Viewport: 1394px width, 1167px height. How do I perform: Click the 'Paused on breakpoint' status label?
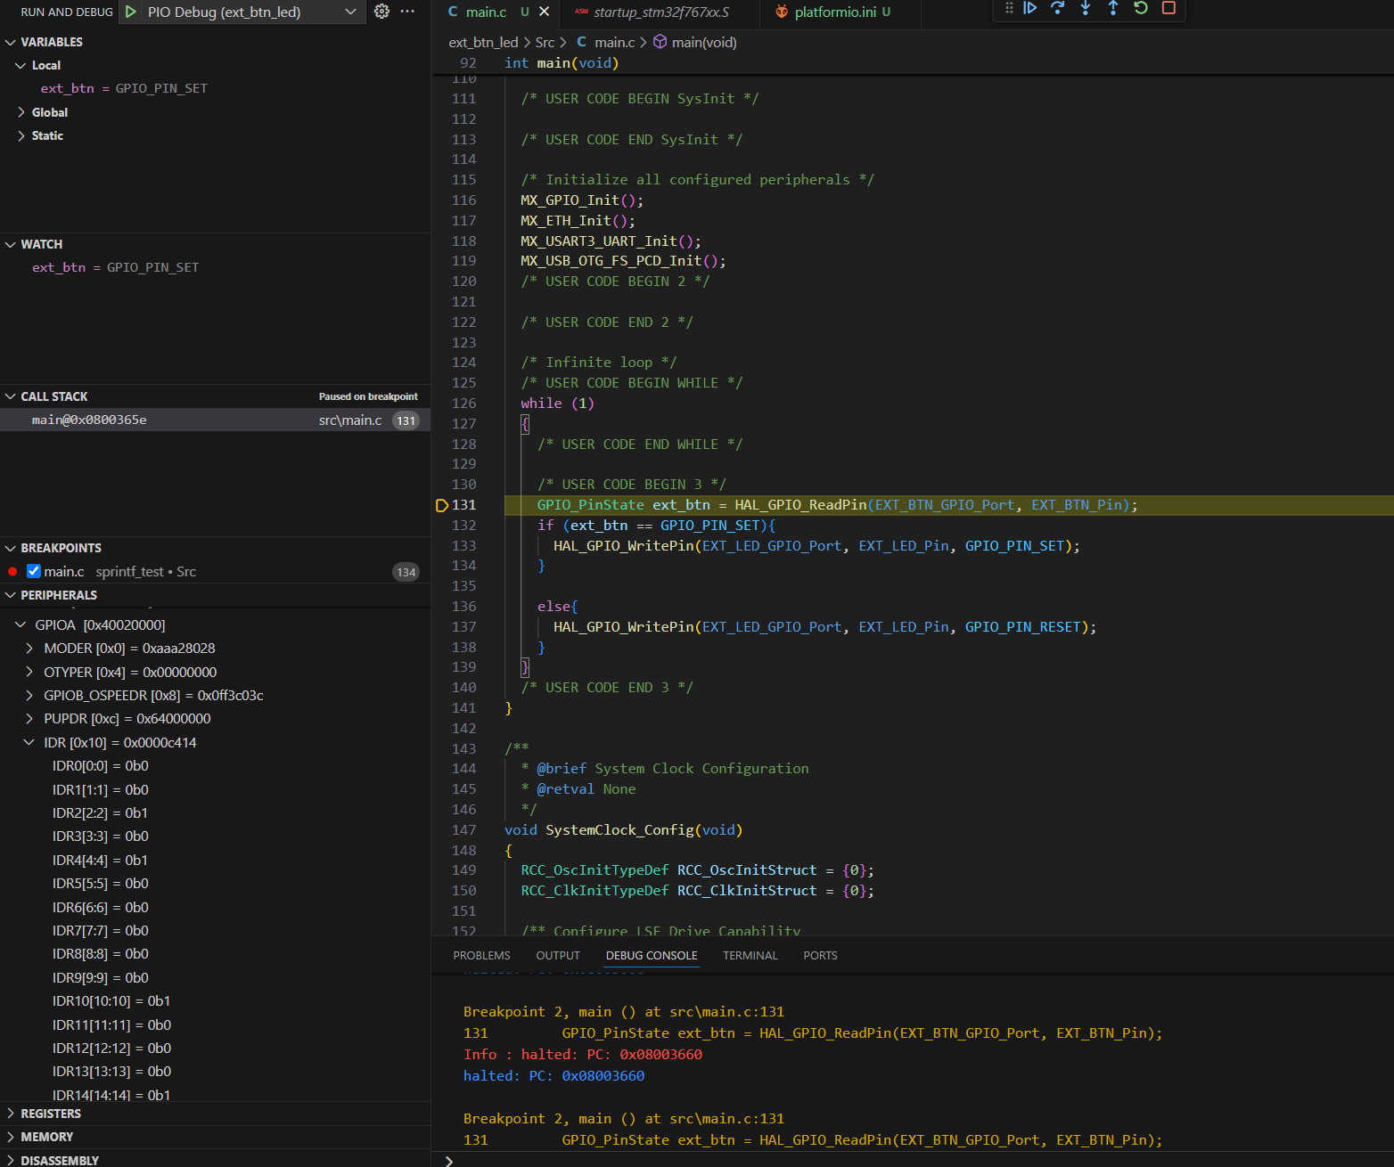[x=368, y=396]
